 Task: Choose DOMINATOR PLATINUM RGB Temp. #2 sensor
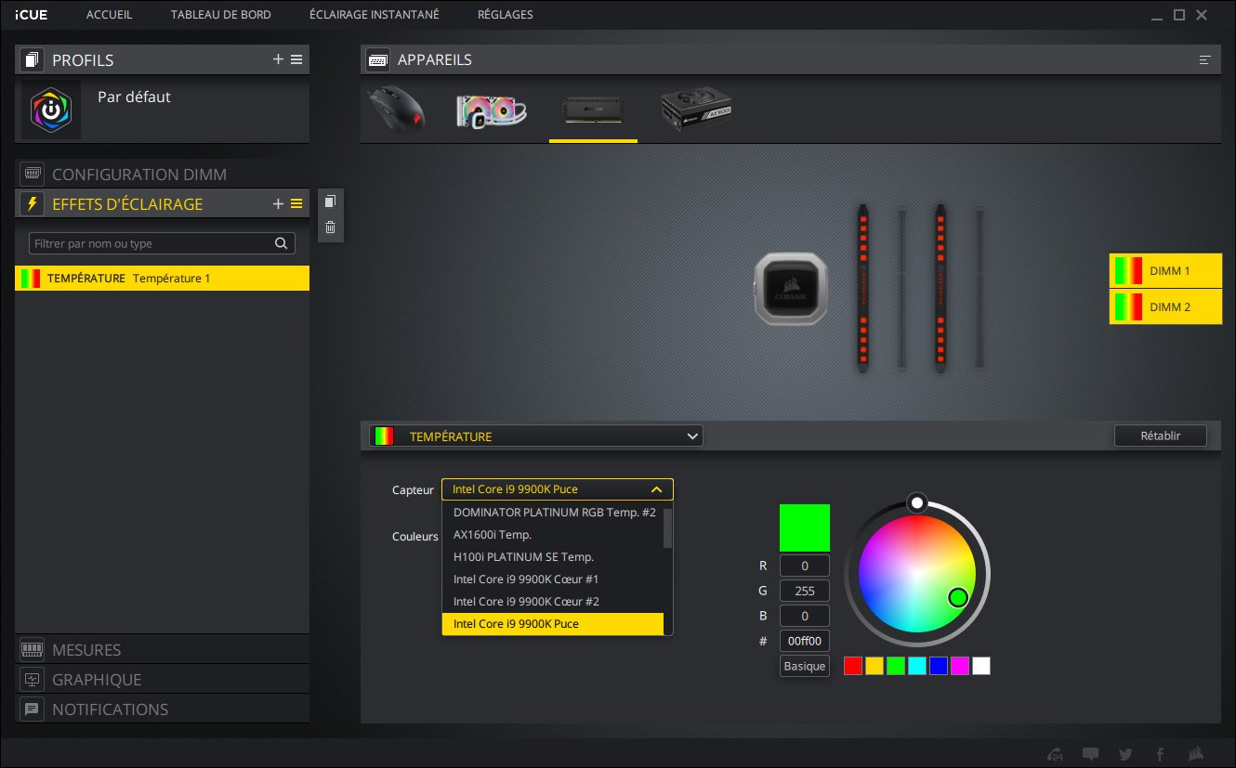coord(553,513)
